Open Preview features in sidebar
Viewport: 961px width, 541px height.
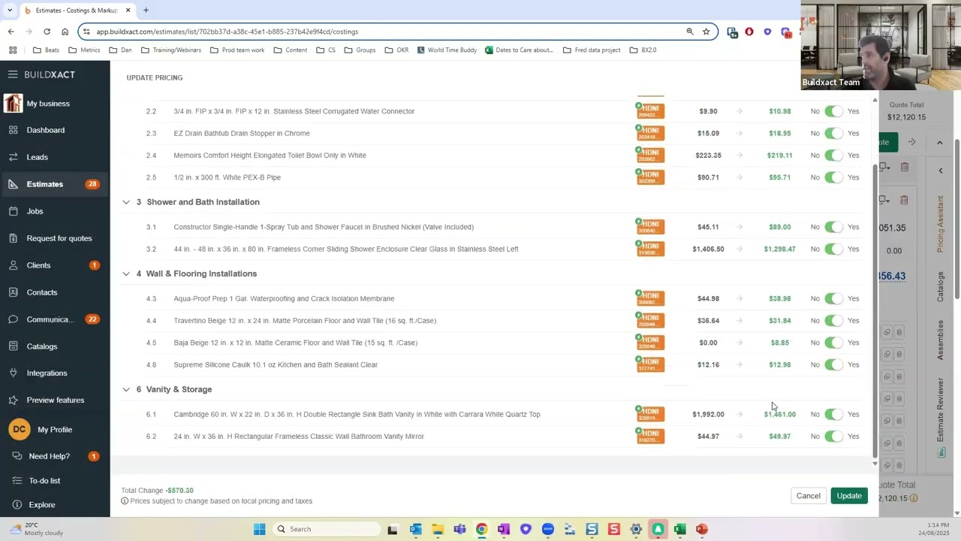(55, 400)
